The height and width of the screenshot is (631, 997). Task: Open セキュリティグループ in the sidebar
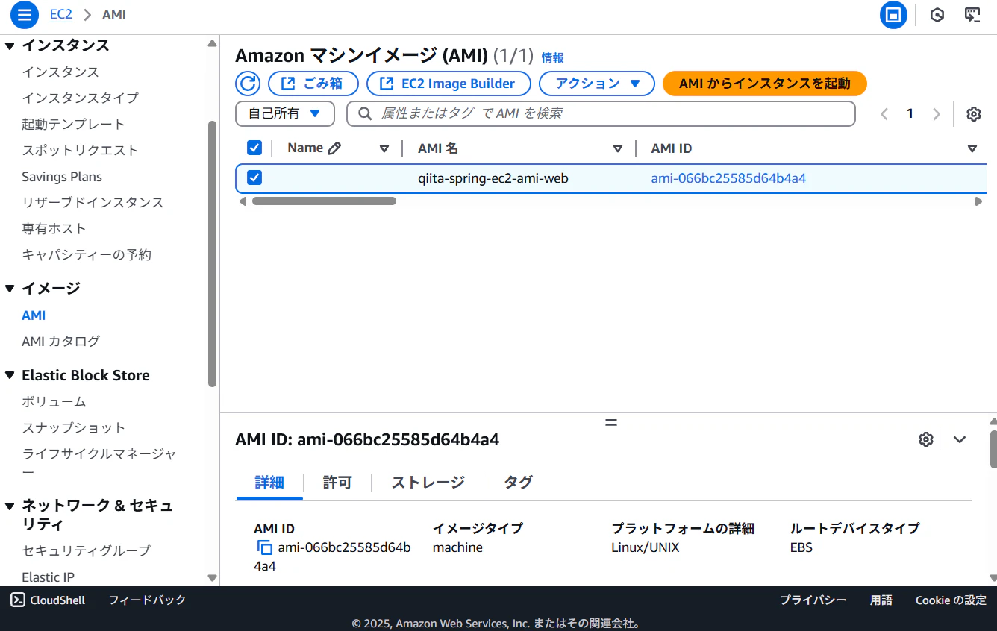(86, 550)
